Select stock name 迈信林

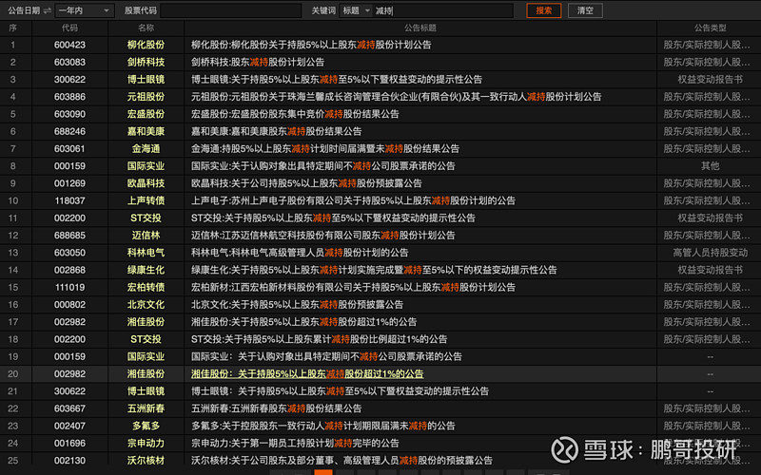pyautogui.click(x=146, y=236)
